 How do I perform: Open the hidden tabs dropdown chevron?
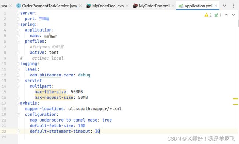pos(224,6)
